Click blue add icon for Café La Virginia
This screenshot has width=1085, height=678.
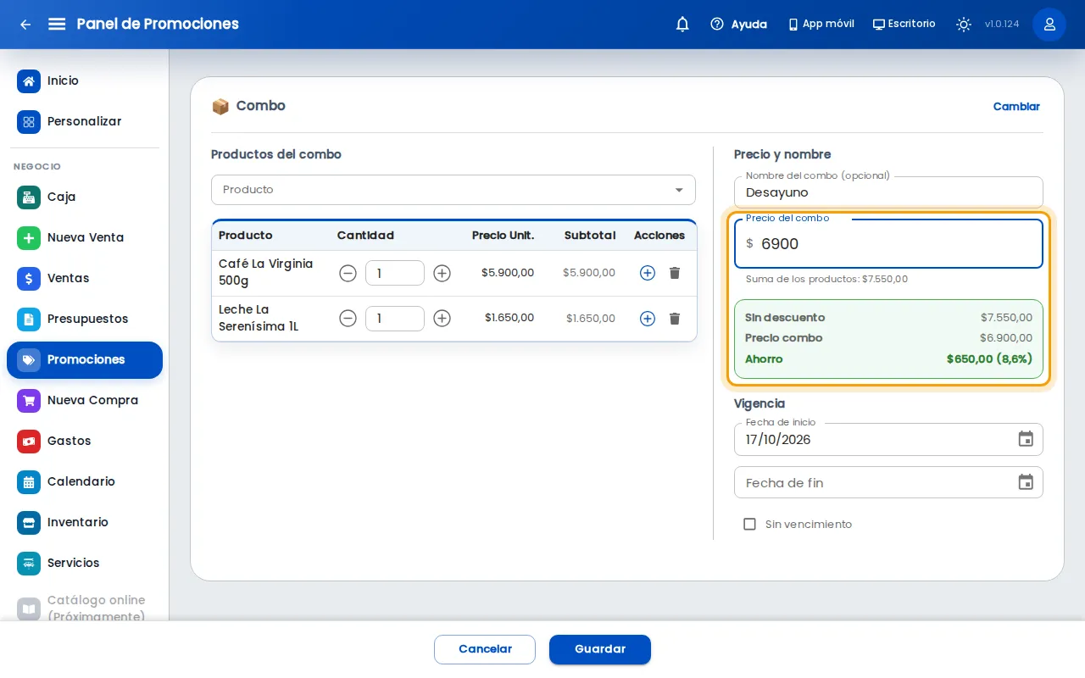pos(648,273)
